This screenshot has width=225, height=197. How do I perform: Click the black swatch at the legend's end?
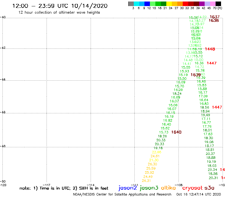click(218, 4)
